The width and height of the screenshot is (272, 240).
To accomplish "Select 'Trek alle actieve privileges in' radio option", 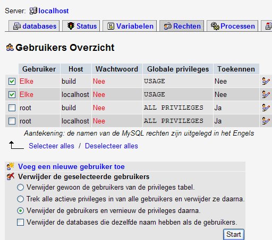I will [20, 199].
